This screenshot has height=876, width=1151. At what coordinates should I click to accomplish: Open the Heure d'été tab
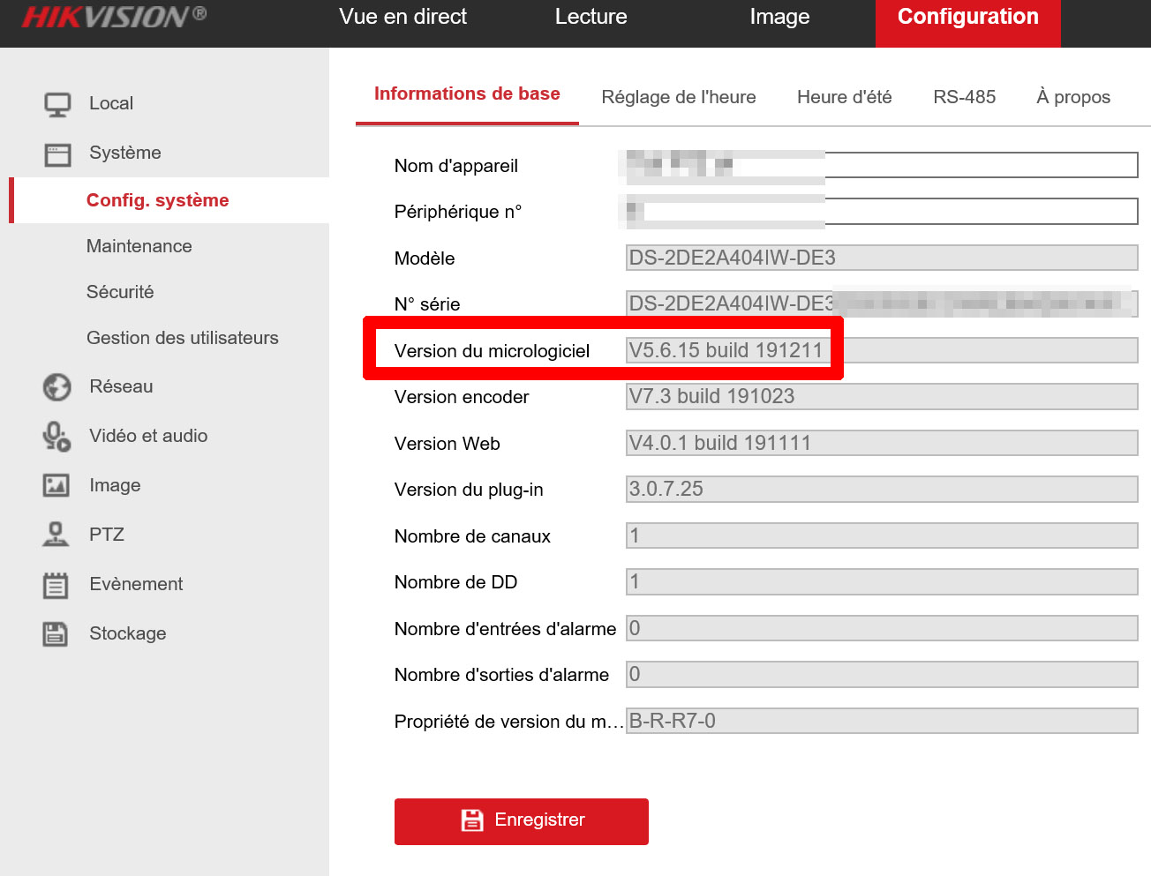[844, 97]
